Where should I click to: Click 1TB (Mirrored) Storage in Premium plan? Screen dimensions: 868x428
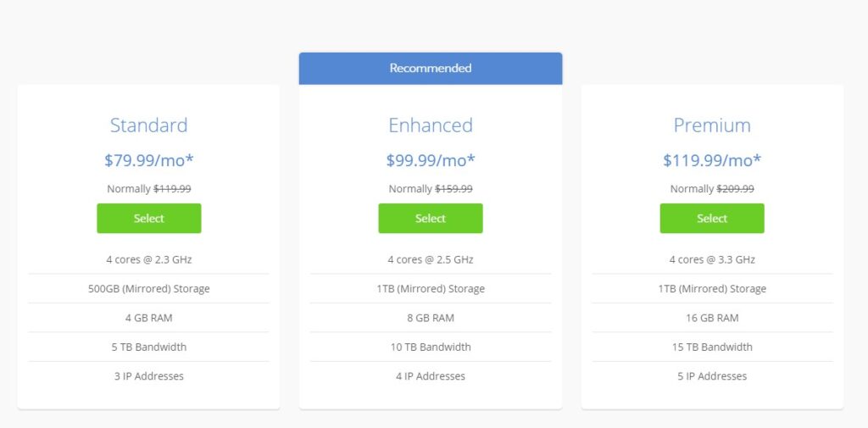point(712,288)
